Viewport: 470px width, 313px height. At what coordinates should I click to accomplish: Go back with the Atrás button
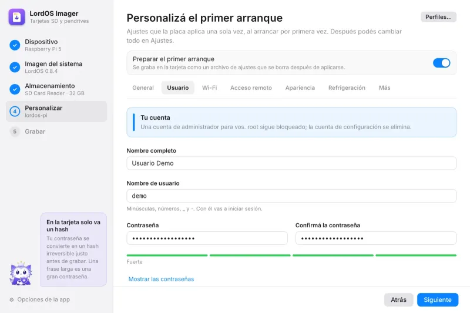398,300
